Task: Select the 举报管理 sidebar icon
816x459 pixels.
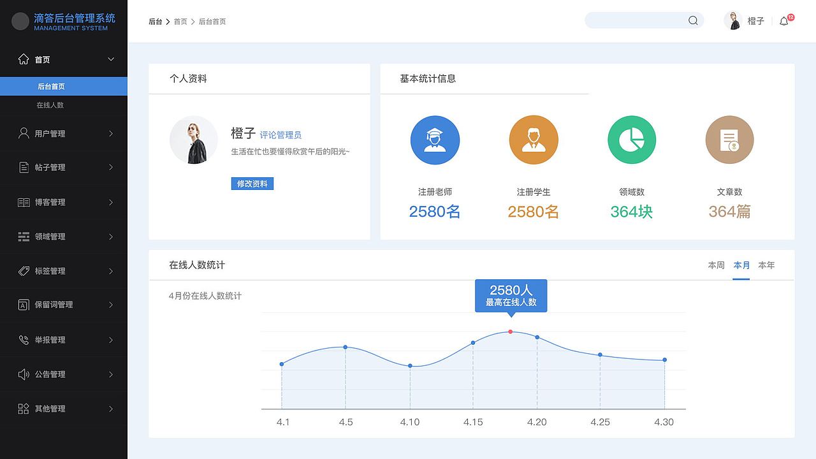Action: pos(23,340)
